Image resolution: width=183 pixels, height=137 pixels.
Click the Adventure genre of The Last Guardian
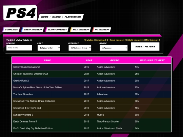pyautogui.click(x=102, y=94)
